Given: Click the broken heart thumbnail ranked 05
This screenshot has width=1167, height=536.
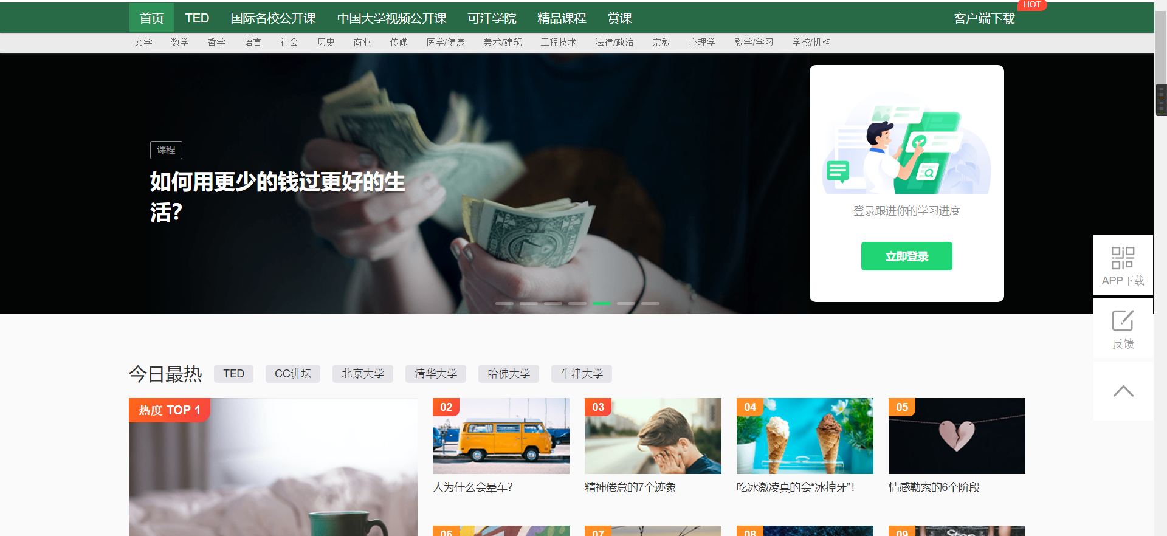Looking at the screenshot, I should (957, 436).
